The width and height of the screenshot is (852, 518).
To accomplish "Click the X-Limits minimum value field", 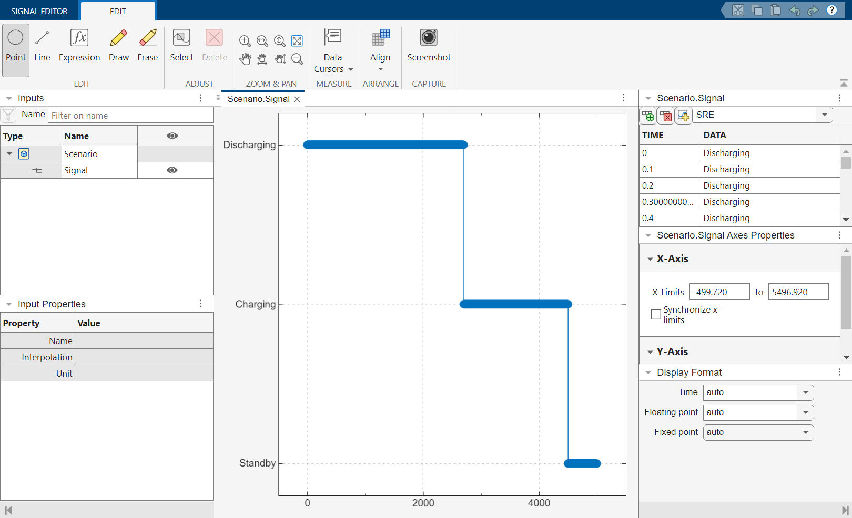I will click(719, 292).
